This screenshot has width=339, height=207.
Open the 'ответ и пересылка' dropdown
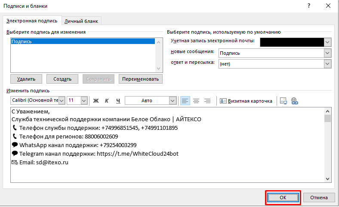click(327, 64)
